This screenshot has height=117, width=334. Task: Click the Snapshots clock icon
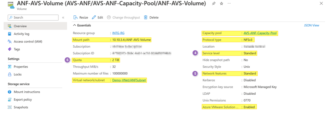[9, 107]
